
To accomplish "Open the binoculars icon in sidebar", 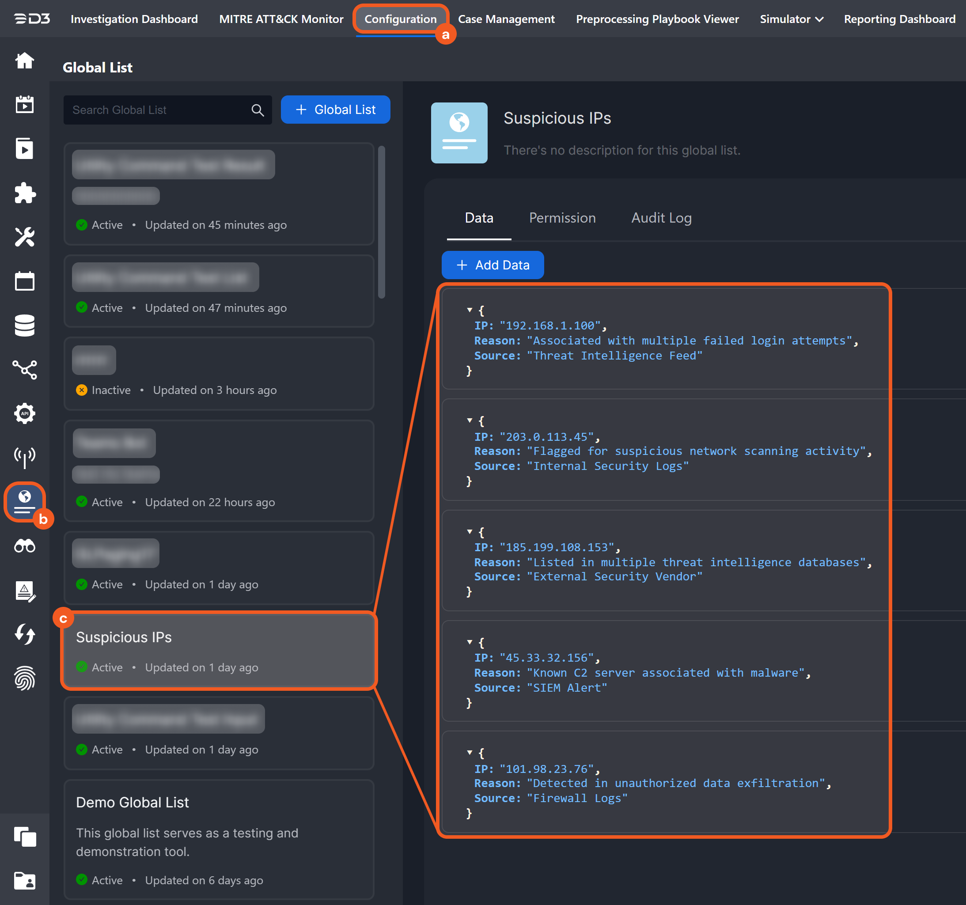I will [24, 546].
